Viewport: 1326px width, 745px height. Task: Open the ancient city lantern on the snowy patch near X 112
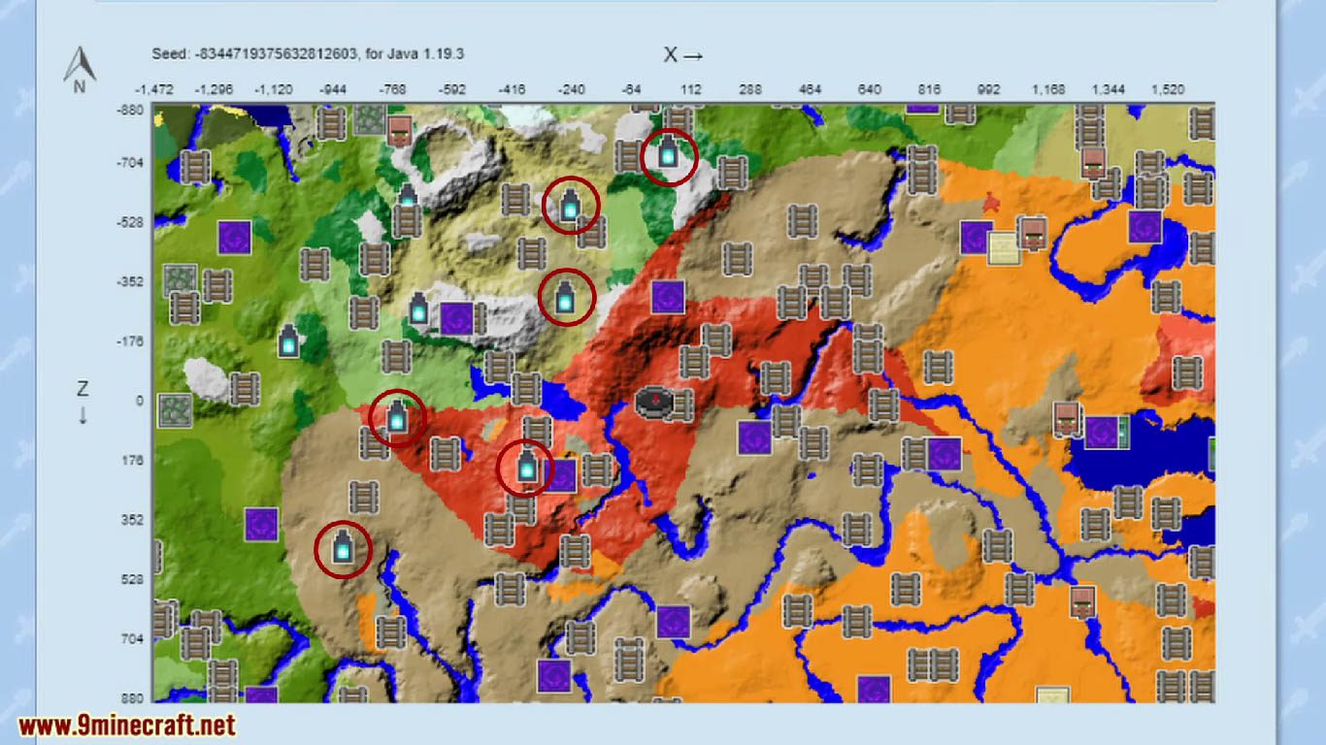669,153
